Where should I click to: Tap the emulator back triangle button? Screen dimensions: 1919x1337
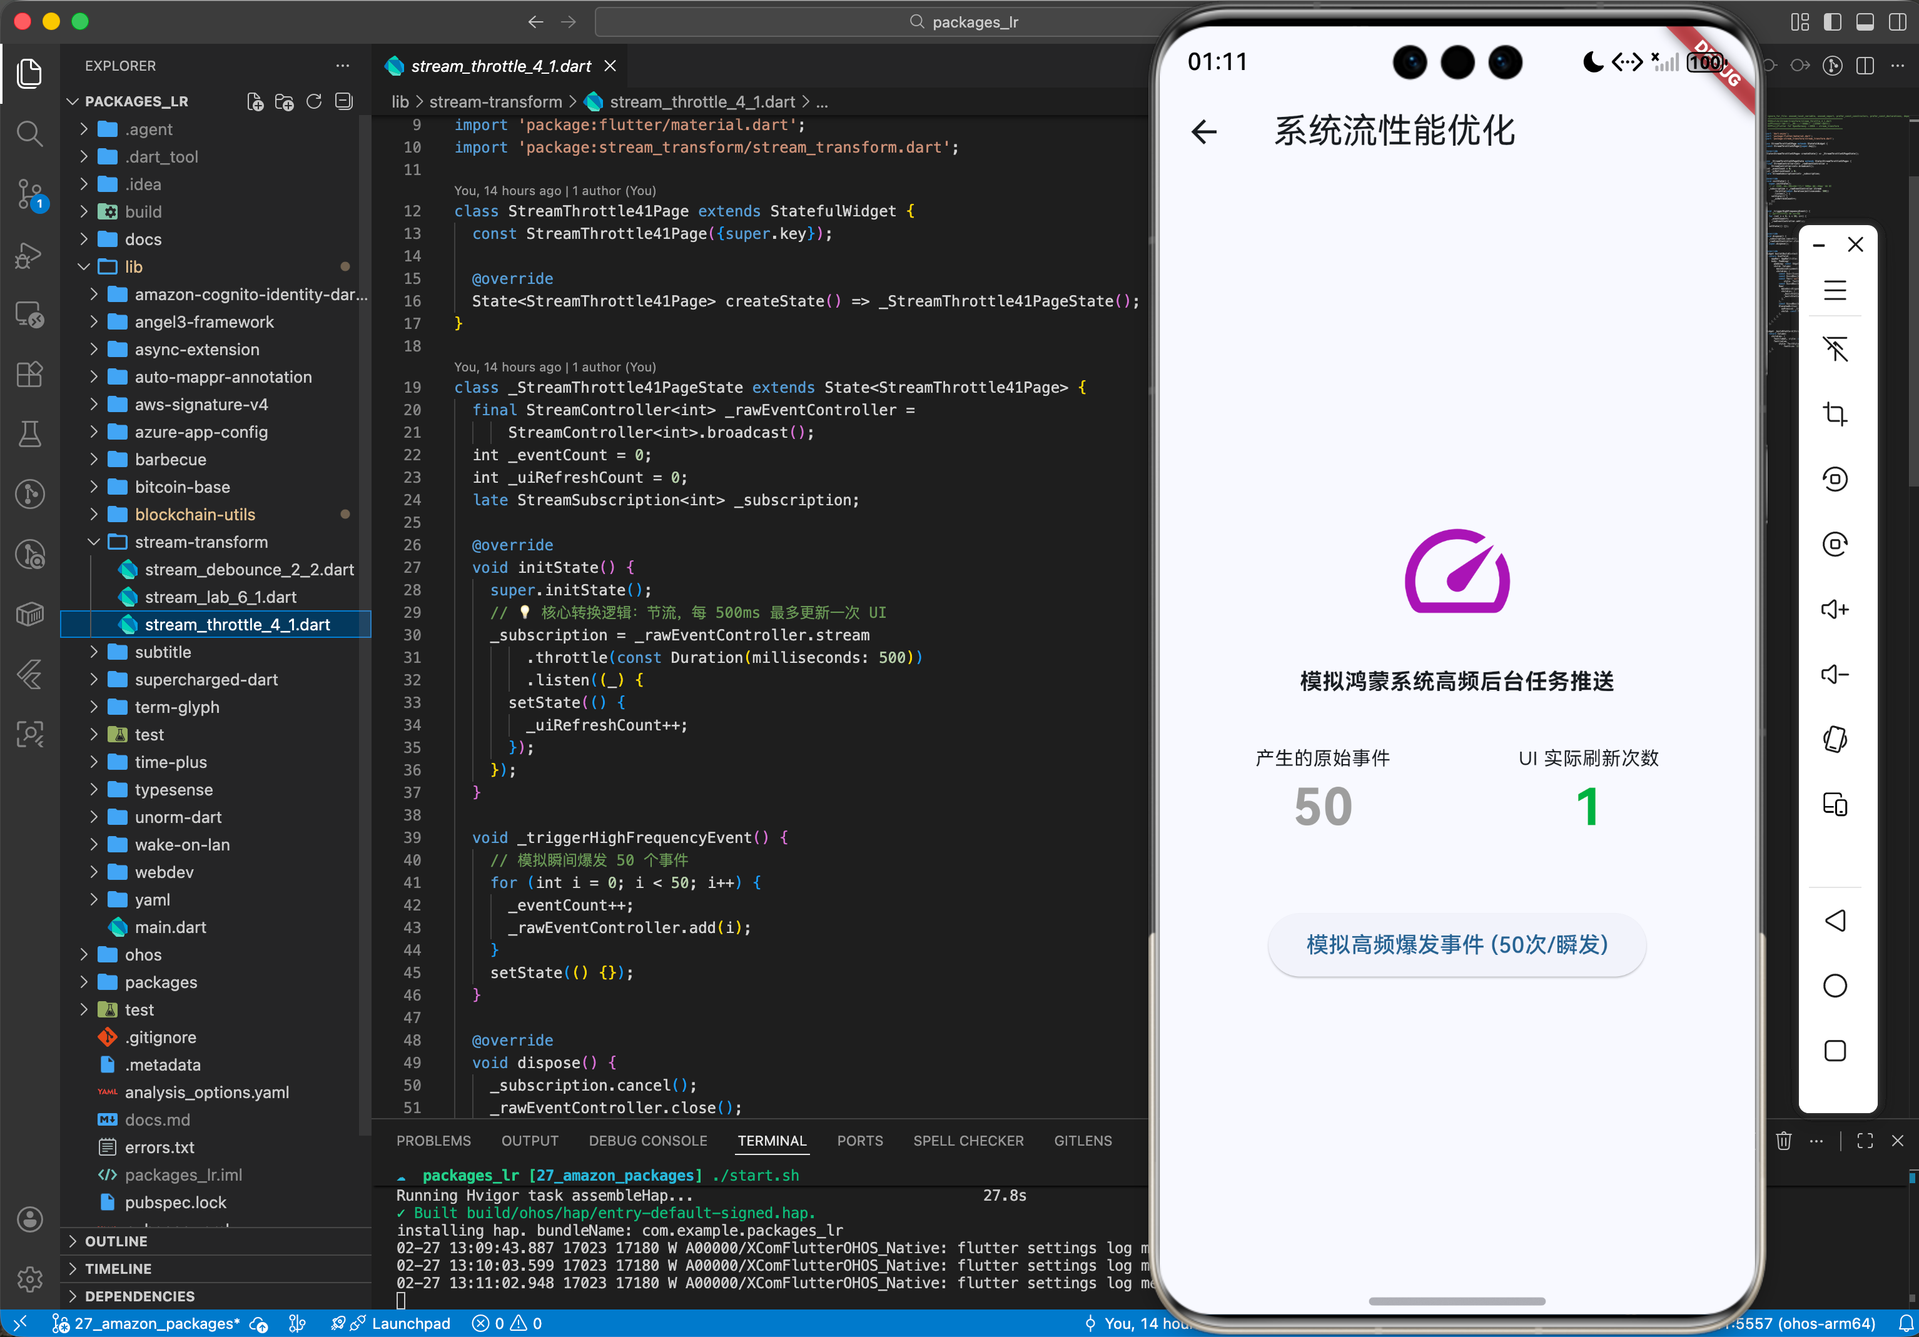1835,921
